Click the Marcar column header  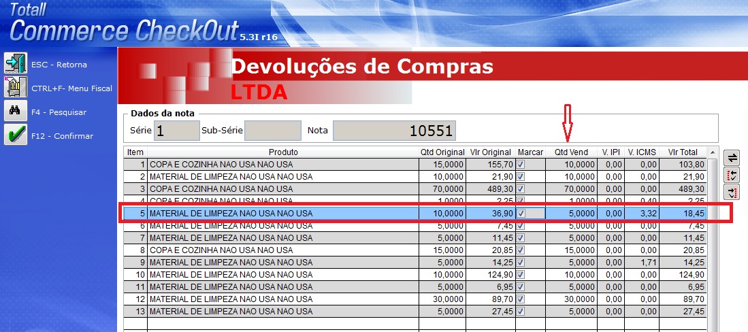[x=530, y=152]
